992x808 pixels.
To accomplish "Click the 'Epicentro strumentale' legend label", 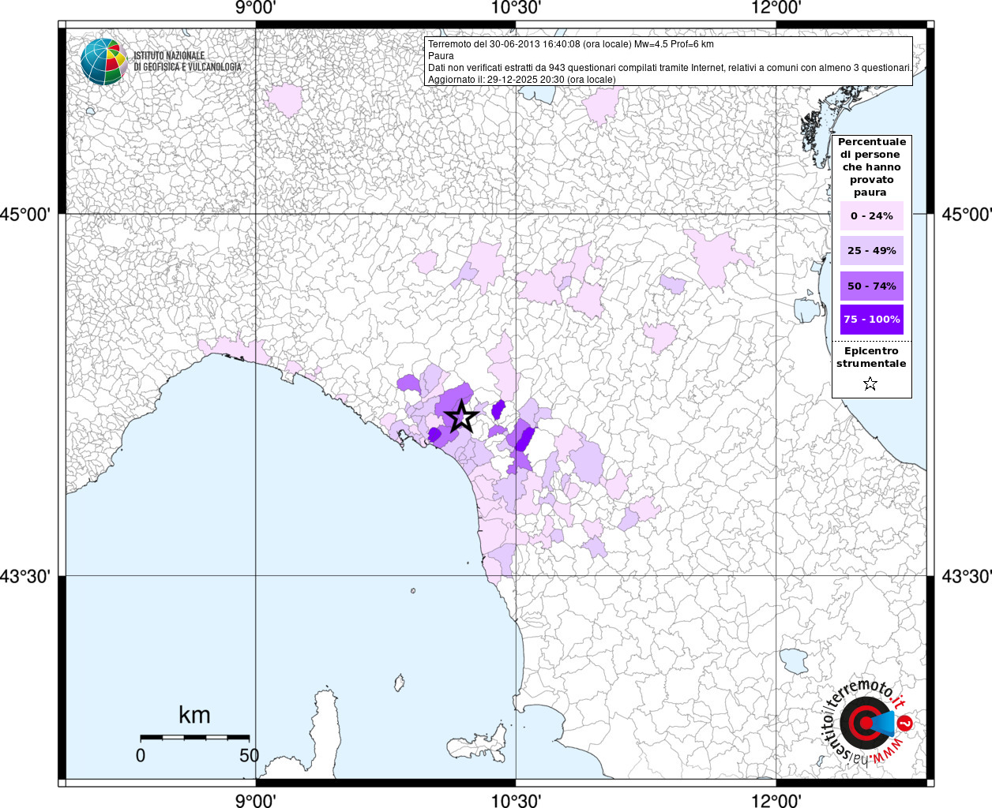I will 871,357.
